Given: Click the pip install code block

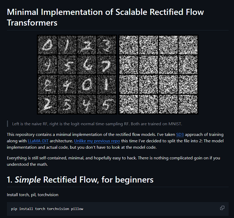Looking at the screenshot, I should [x=107, y=209].
